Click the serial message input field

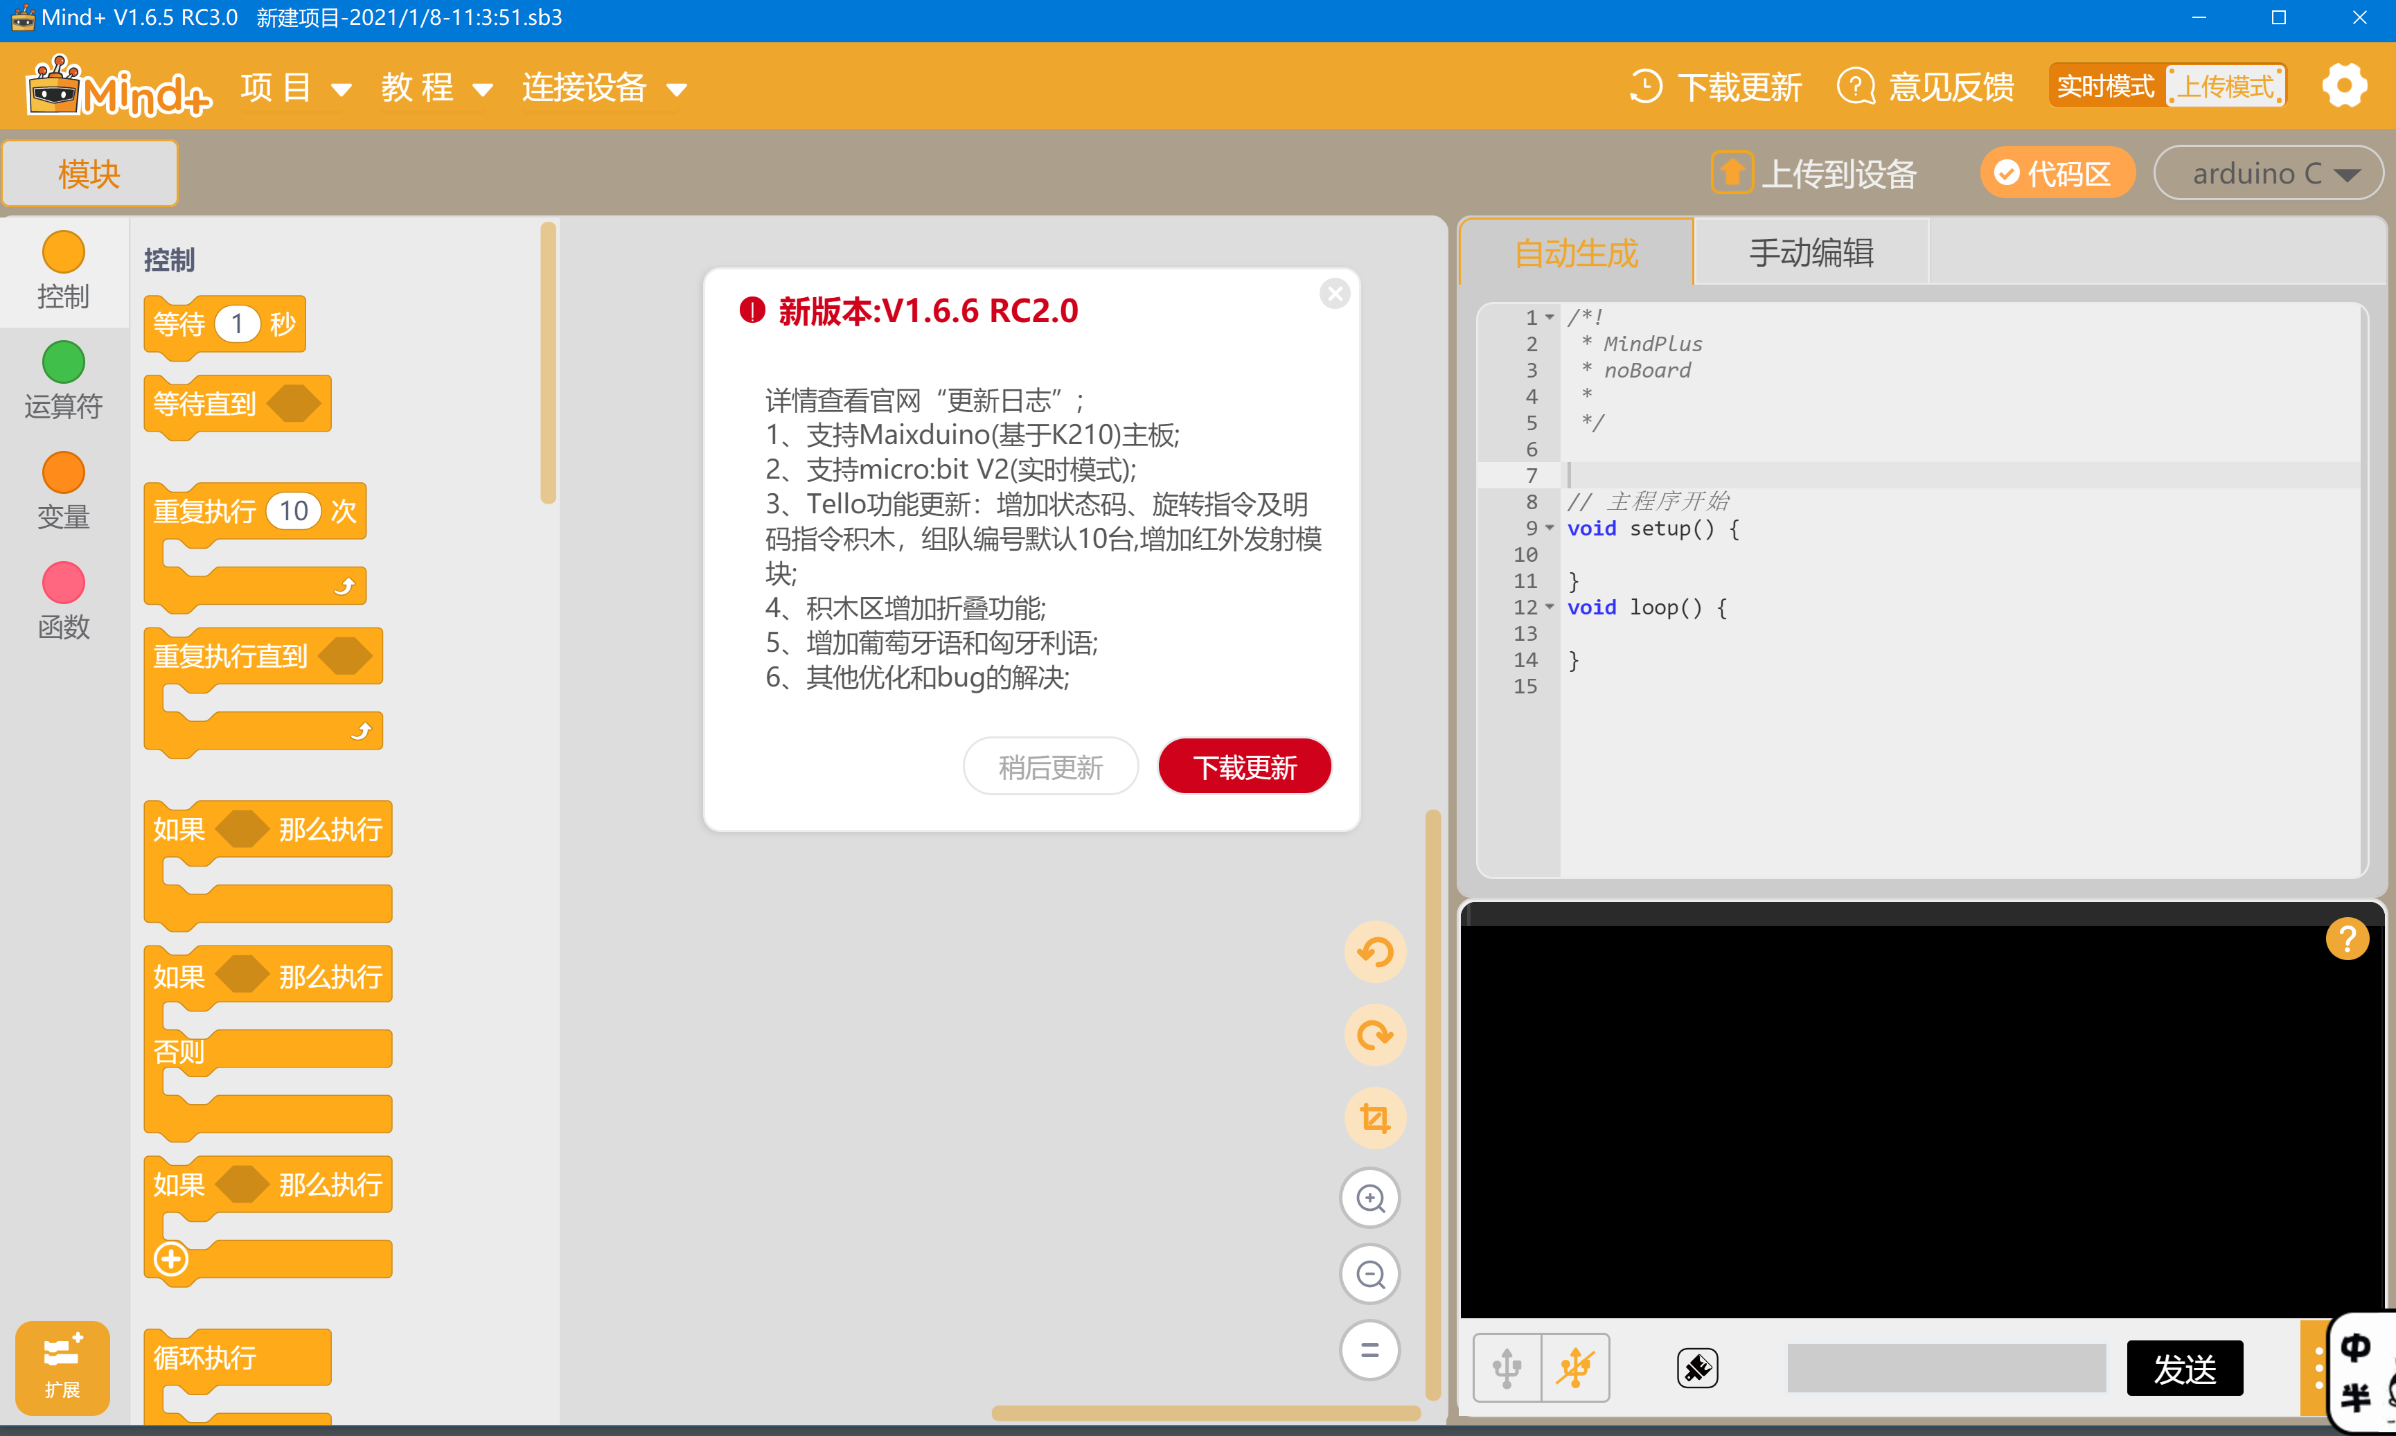tap(1946, 1368)
